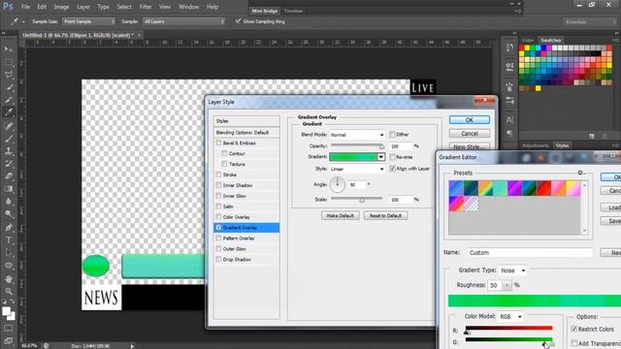
Task: Select the Blur tool
Action: tap(9, 201)
